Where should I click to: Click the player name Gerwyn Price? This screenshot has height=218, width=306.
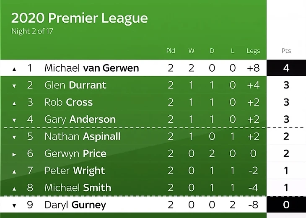[75, 153]
